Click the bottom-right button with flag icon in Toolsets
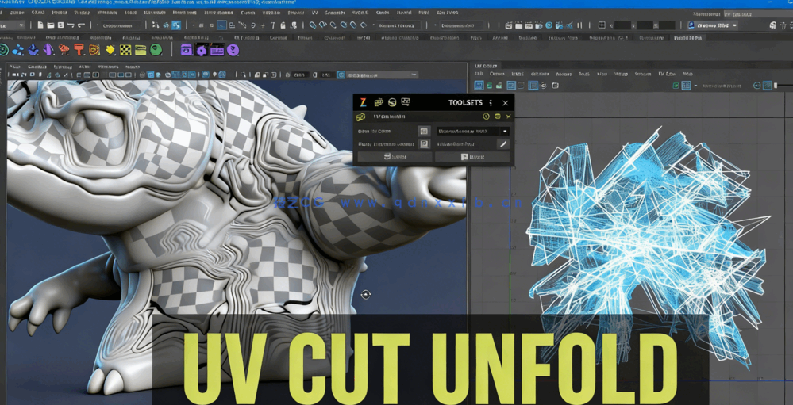This screenshot has width=793, height=405. 472,157
